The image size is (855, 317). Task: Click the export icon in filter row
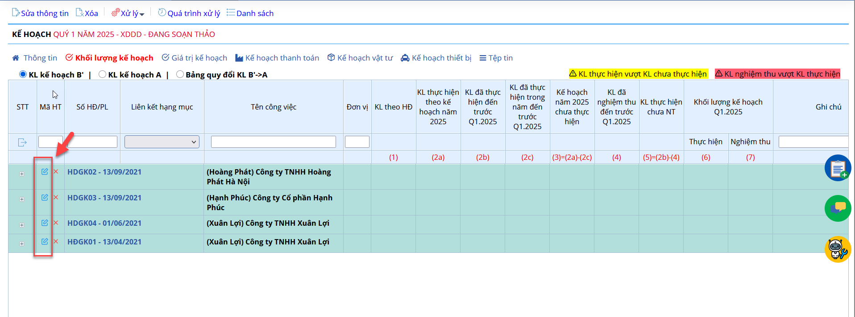[22, 142]
